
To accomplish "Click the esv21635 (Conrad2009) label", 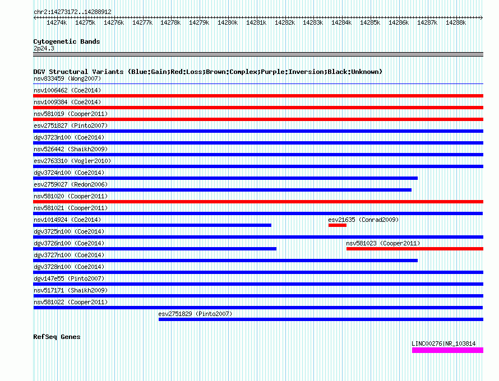I will [363, 220].
